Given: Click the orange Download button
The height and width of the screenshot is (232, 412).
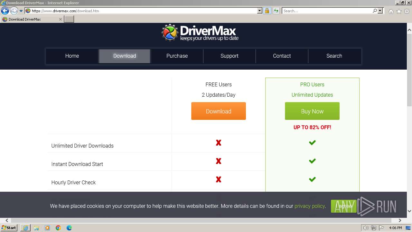Looking at the screenshot, I should point(219,111).
